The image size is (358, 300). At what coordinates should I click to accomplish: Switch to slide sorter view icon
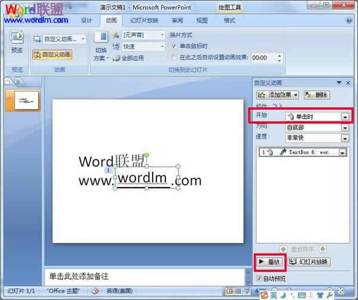pos(238,291)
